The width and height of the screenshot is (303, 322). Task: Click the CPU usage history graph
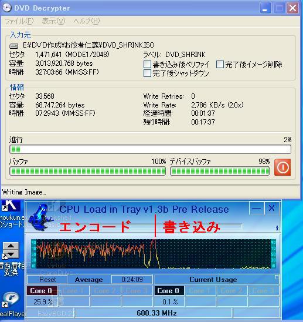tap(154, 254)
